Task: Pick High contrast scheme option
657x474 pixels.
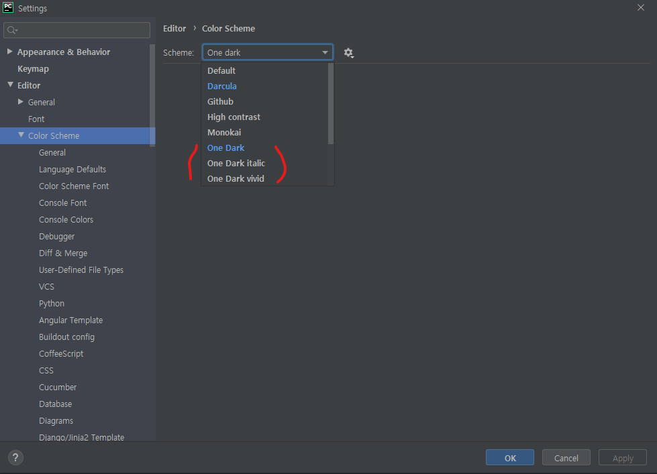Action: click(265, 117)
